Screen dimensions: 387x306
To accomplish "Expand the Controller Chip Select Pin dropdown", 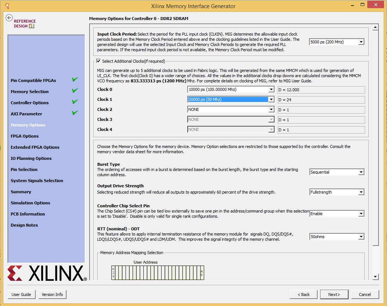I will [x=336, y=214].
